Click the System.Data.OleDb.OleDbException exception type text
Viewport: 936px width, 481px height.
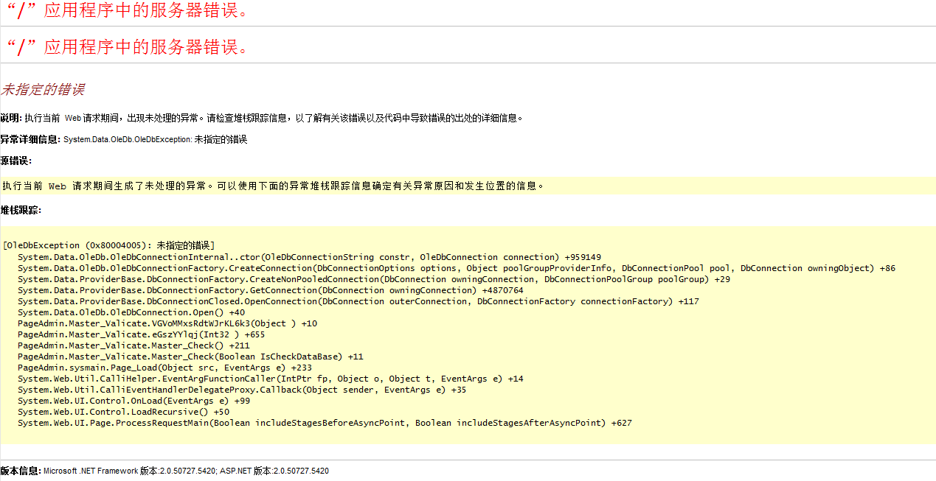point(128,139)
